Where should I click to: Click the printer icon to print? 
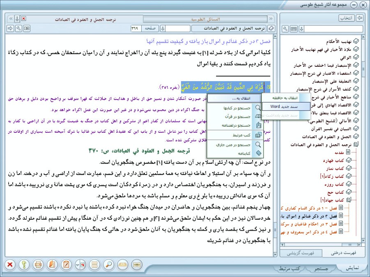pos(38,265)
